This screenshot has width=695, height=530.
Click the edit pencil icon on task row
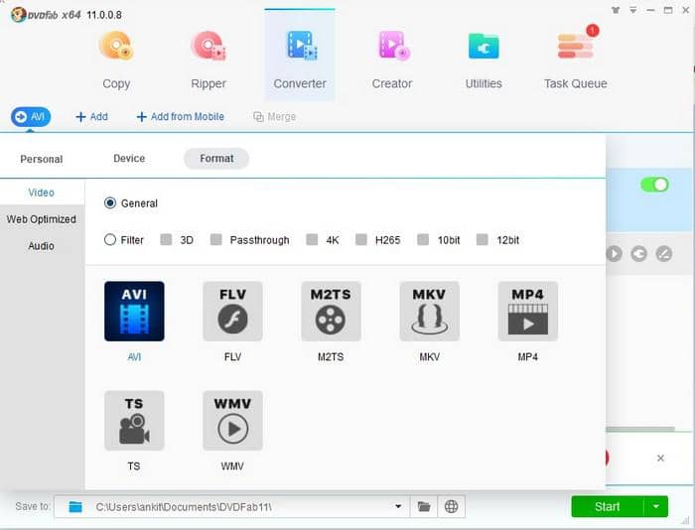(664, 254)
